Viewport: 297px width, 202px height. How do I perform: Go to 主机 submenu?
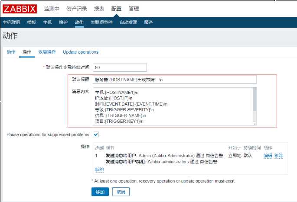(x=47, y=22)
